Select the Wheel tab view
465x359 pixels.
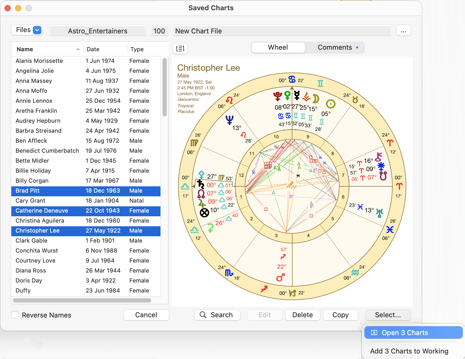[278, 47]
